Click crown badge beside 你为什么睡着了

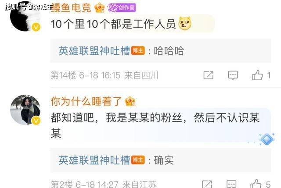[130, 101]
